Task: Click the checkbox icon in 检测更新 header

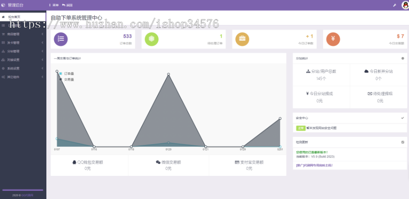Action: [x=403, y=142]
